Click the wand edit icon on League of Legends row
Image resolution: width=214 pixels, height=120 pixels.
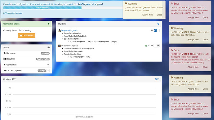tap(149, 46)
